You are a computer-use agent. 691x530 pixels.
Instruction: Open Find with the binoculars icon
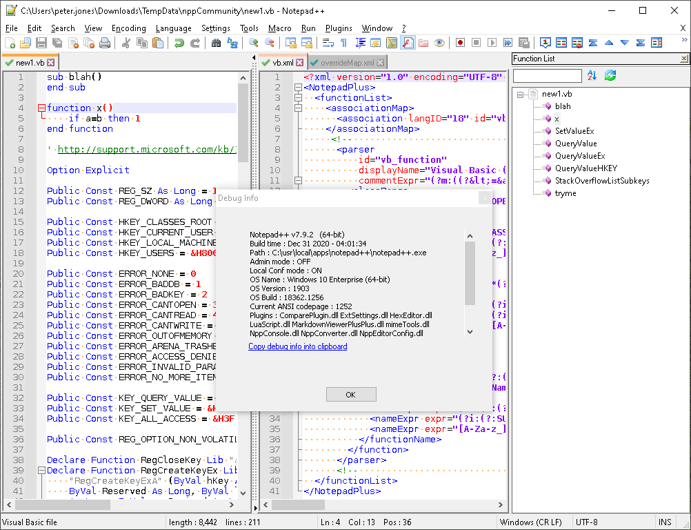pos(216,43)
